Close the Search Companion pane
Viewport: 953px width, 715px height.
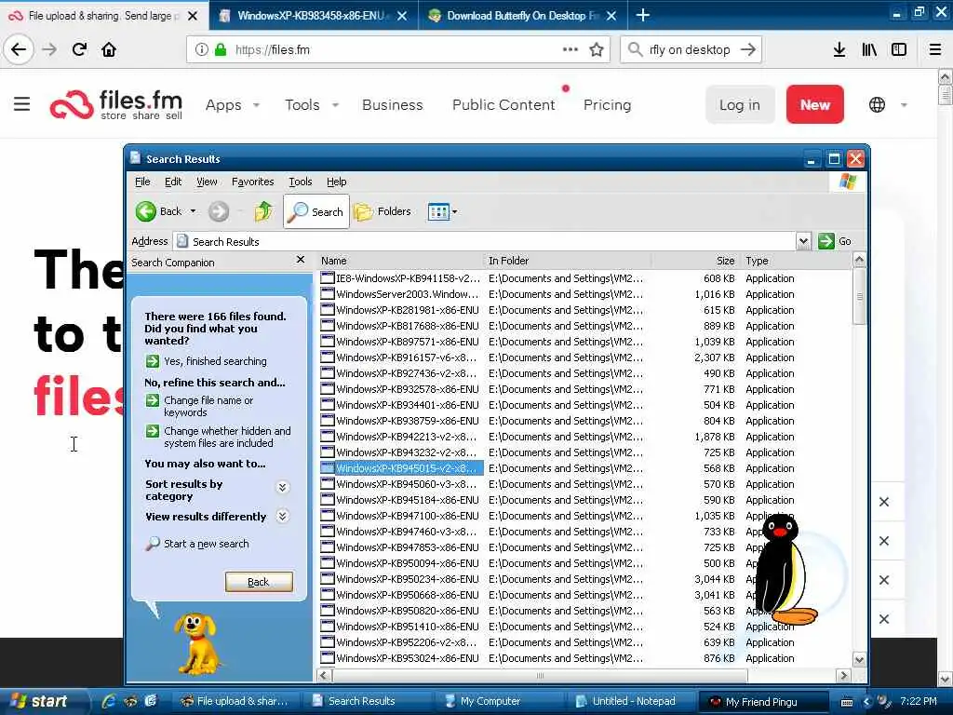click(x=301, y=260)
